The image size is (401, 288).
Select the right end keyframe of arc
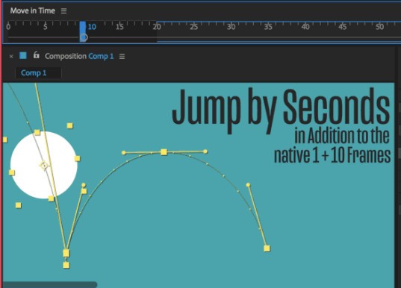[267, 248]
